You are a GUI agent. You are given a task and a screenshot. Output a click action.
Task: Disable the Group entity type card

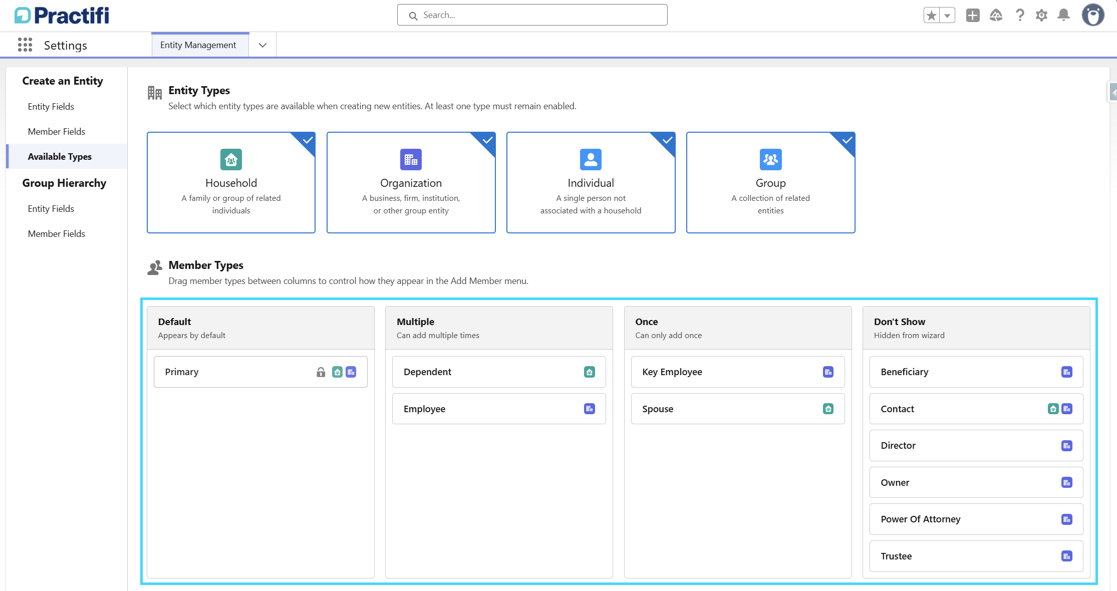tap(771, 182)
